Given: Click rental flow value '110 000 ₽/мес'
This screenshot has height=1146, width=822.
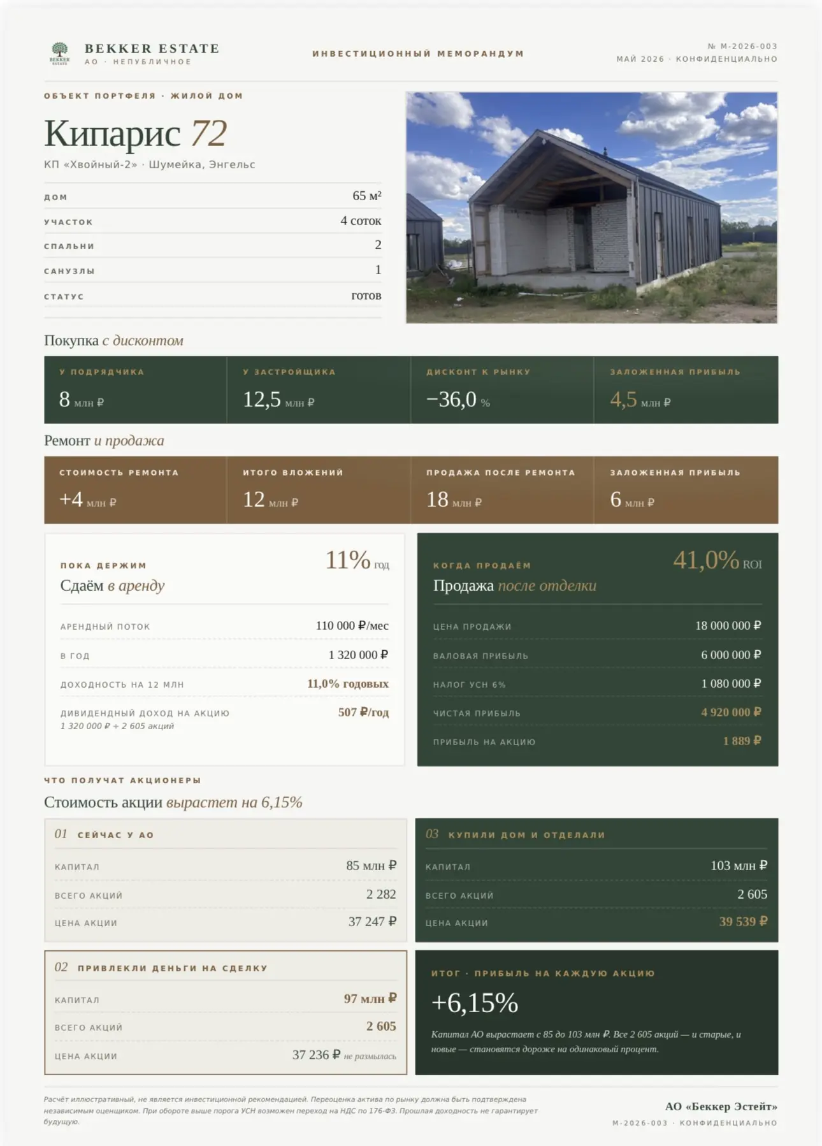Looking at the screenshot, I should (352, 625).
